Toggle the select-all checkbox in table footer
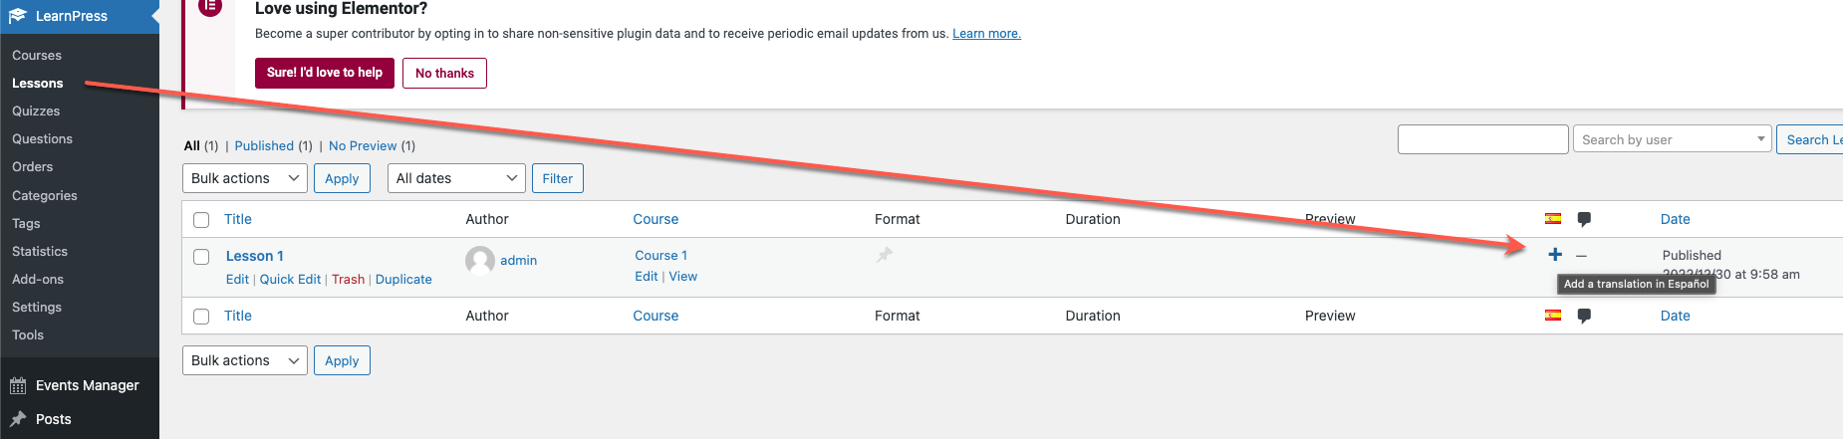This screenshot has width=1843, height=439. point(201,317)
